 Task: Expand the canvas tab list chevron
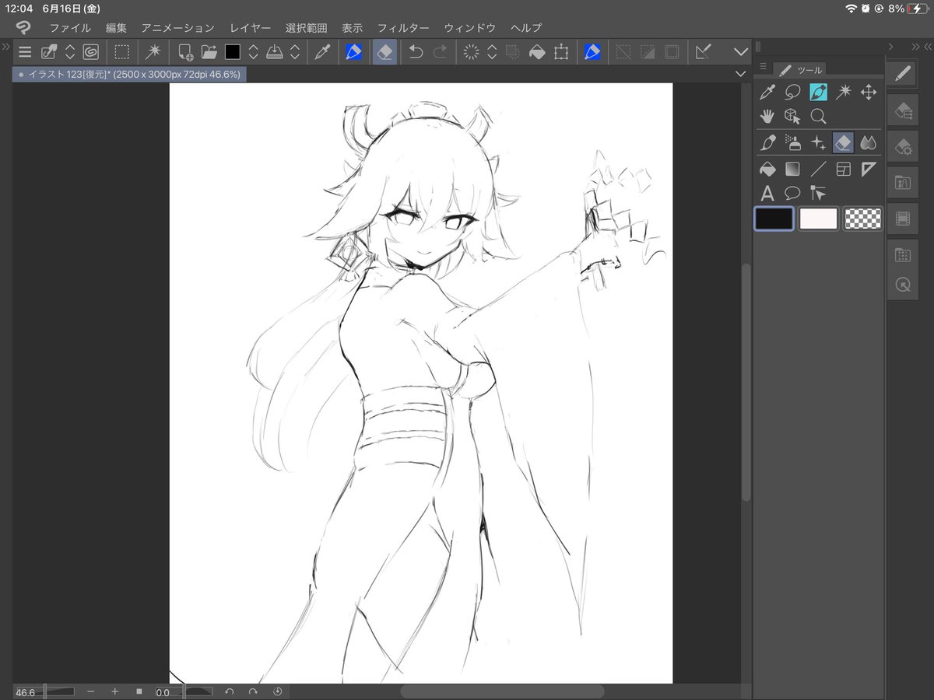(740, 73)
